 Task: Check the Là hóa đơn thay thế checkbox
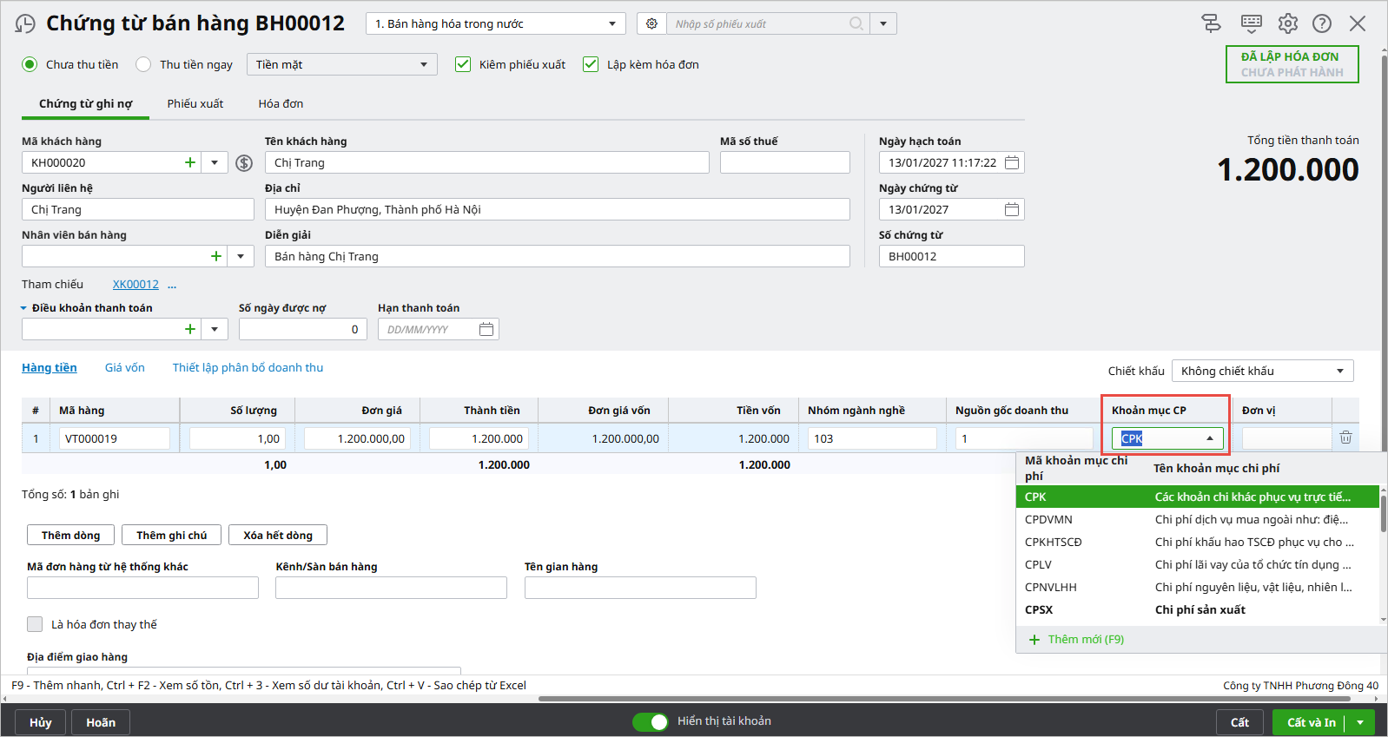[x=35, y=624]
